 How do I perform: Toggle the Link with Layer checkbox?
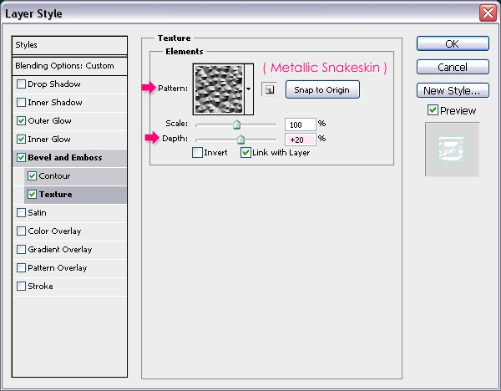tap(245, 153)
